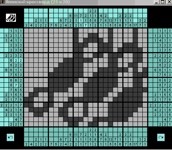The image size is (172, 150).
Task: Fill the first cell of the first grid row
Action: click(x=26, y=31)
